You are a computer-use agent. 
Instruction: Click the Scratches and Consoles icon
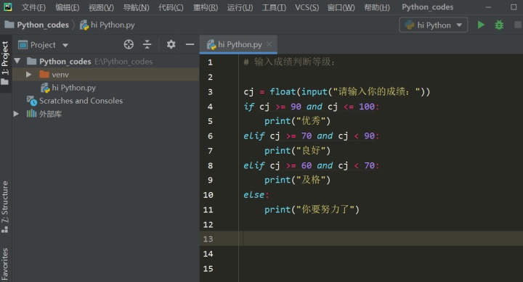point(32,101)
